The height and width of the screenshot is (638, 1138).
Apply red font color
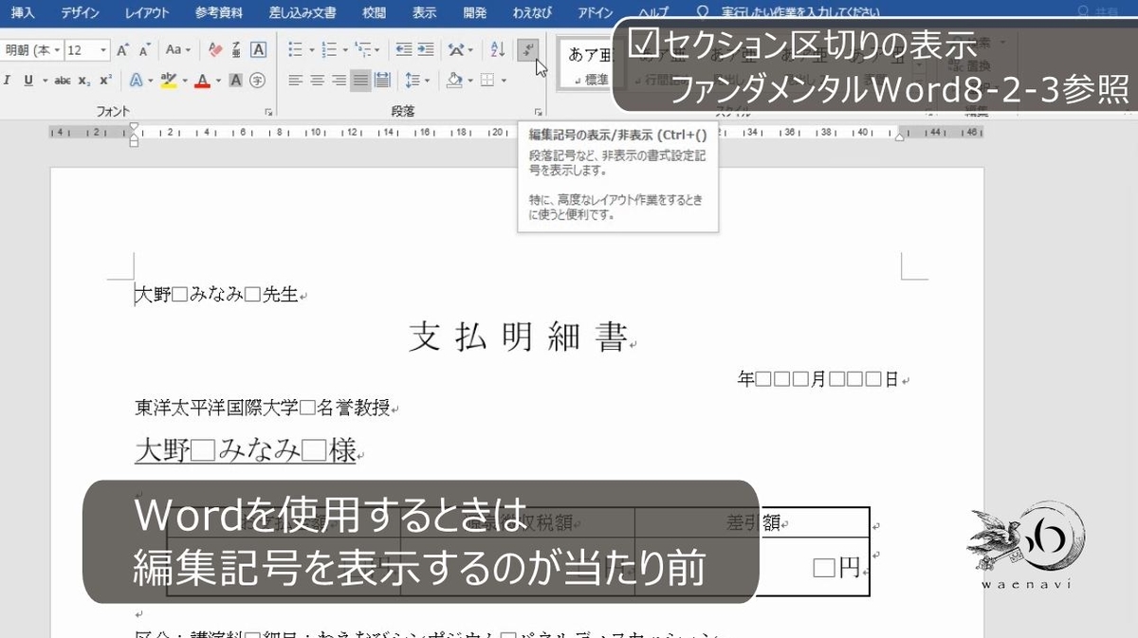click(202, 81)
